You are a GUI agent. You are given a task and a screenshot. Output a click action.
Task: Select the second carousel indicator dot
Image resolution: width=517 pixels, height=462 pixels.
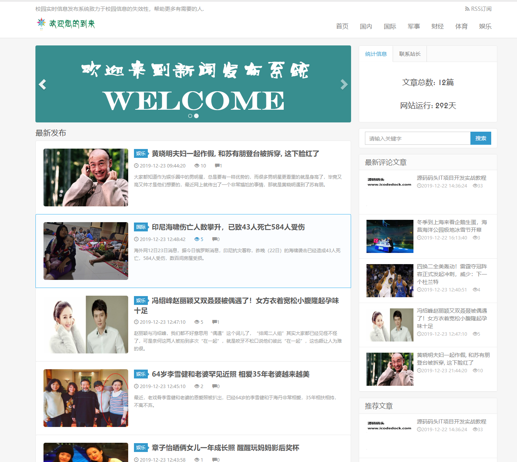196,115
